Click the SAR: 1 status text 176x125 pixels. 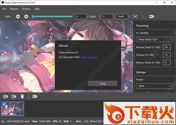pyautogui.click(x=67, y=121)
